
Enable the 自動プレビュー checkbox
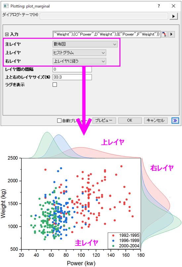[x=59, y=121]
